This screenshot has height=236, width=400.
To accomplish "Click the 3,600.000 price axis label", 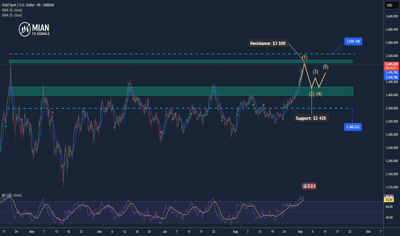I will 392,30.
